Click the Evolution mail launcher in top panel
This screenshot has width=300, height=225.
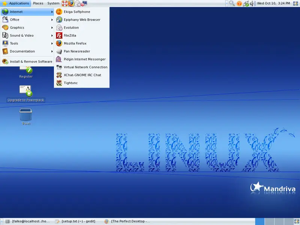tap(78, 3)
